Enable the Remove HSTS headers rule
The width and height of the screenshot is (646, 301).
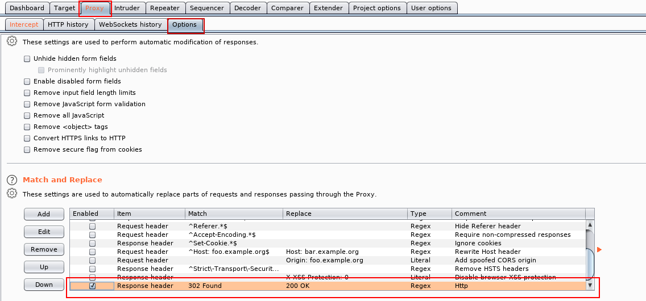point(92,269)
